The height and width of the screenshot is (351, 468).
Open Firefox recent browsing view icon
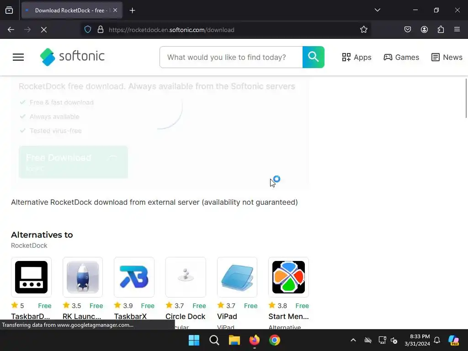[x=9, y=11]
